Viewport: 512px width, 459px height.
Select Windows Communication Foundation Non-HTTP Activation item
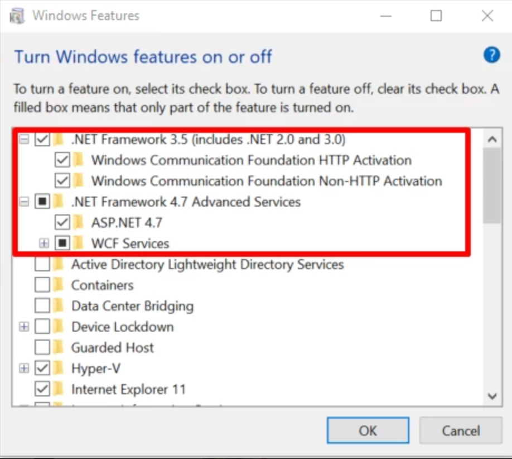coord(267,181)
